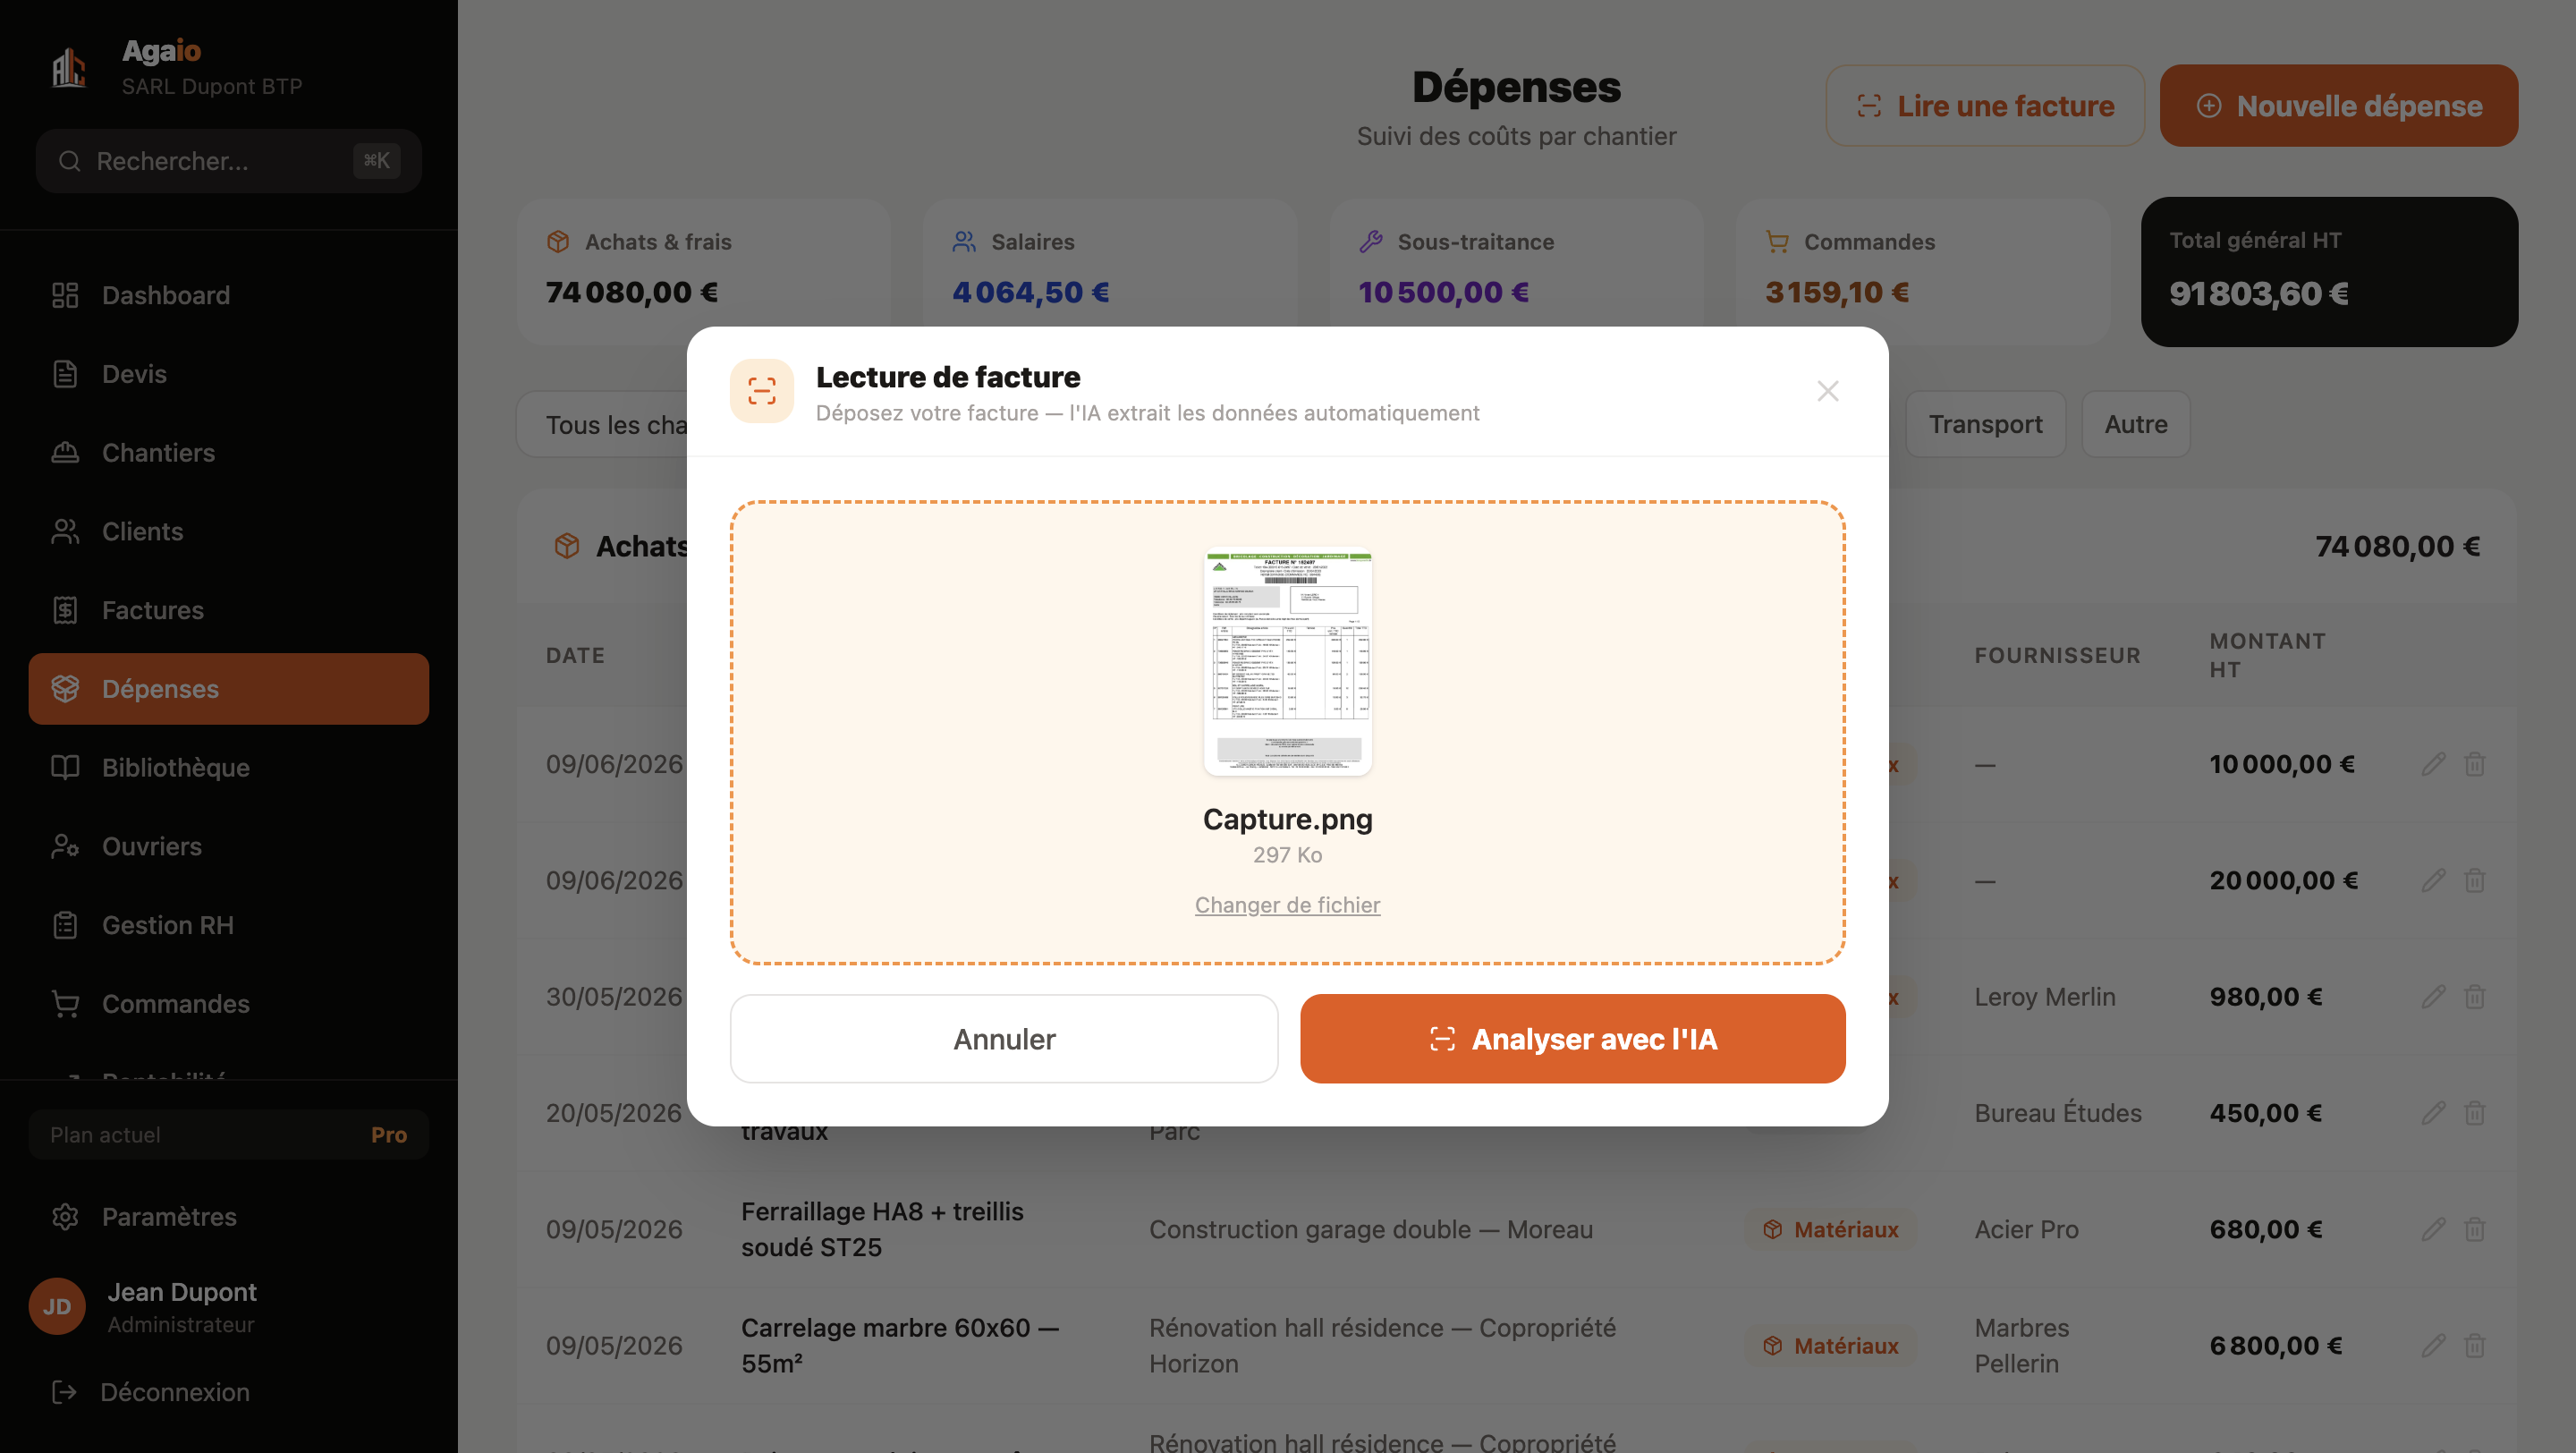Click the Agaio building logo
The width and height of the screenshot is (2576, 1453).
(x=69, y=67)
